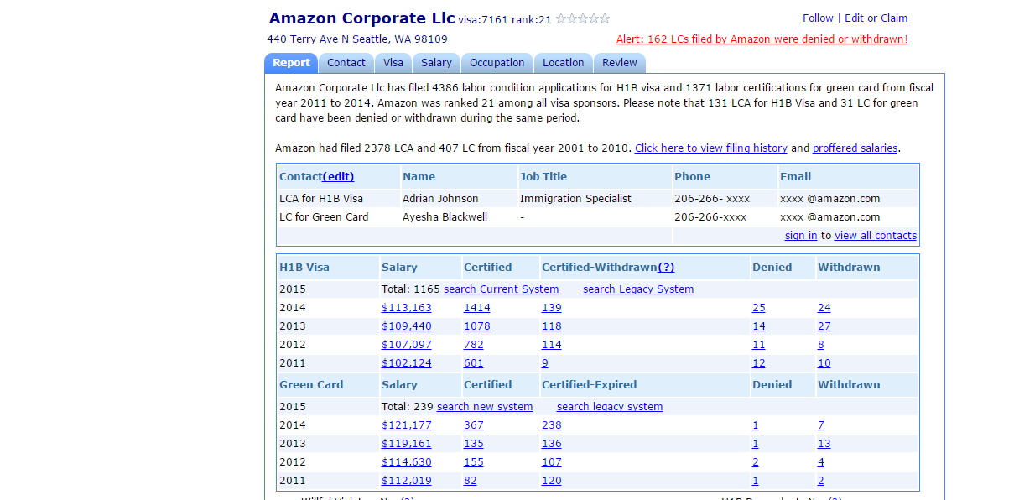Click the Edit or Claim link
This screenshot has height=500, width=1014.
pos(876,18)
